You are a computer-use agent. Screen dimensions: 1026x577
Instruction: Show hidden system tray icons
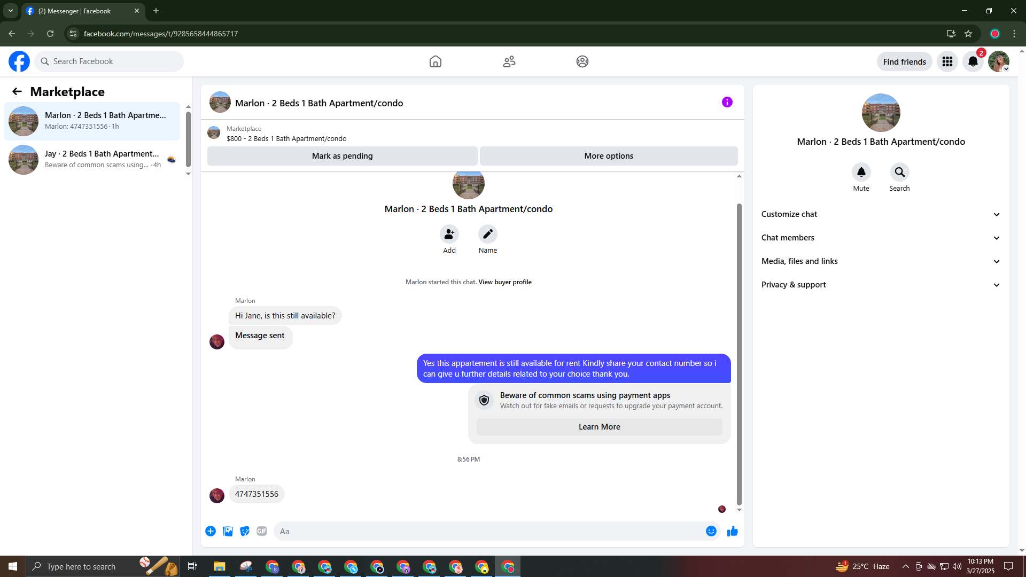pos(905,566)
